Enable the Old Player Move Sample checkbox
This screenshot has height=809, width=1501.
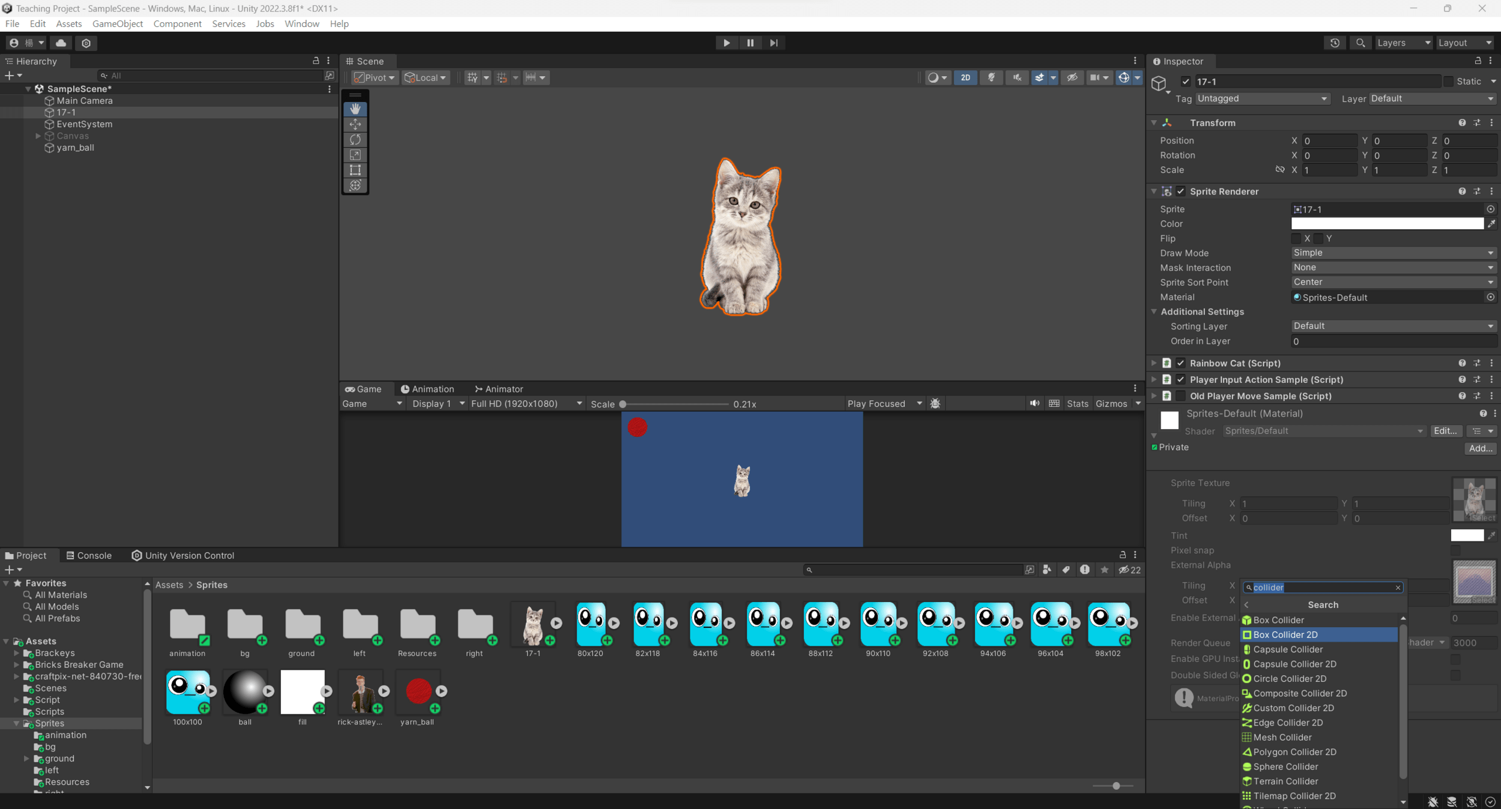point(1180,396)
